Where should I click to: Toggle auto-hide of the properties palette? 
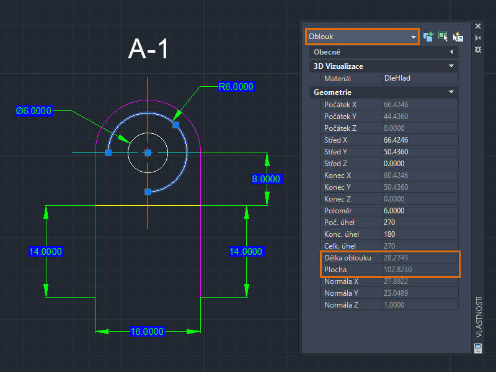click(478, 38)
